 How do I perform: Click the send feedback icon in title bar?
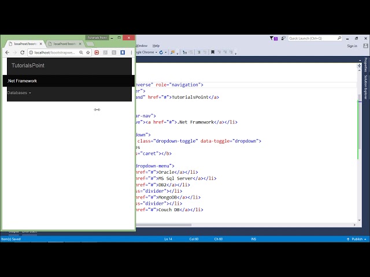point(283,38)
